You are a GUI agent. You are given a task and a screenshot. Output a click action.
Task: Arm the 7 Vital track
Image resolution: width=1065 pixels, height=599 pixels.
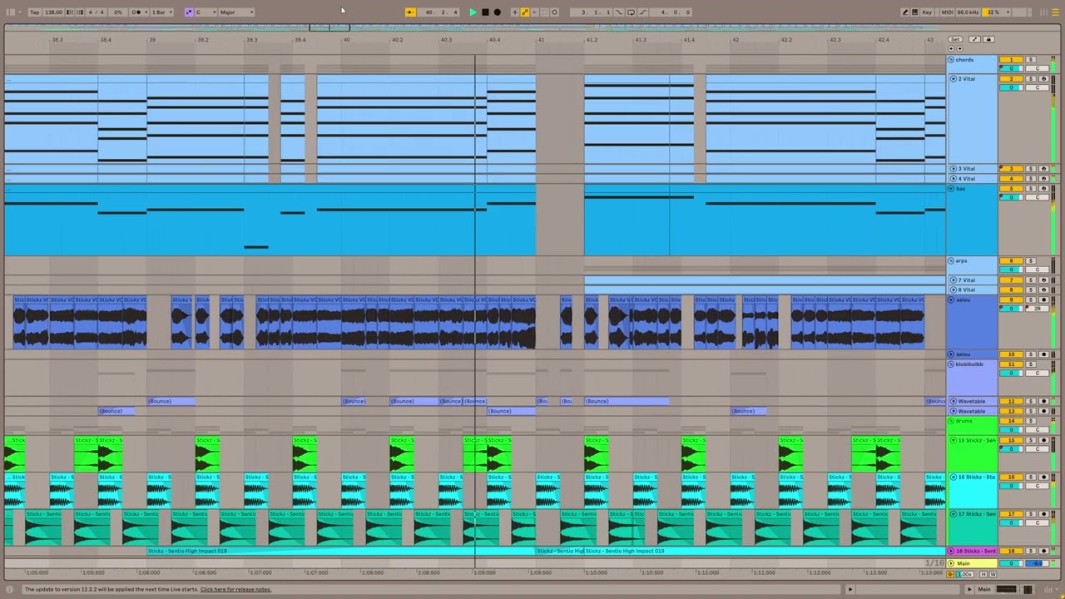click(x=1043, y=280)
